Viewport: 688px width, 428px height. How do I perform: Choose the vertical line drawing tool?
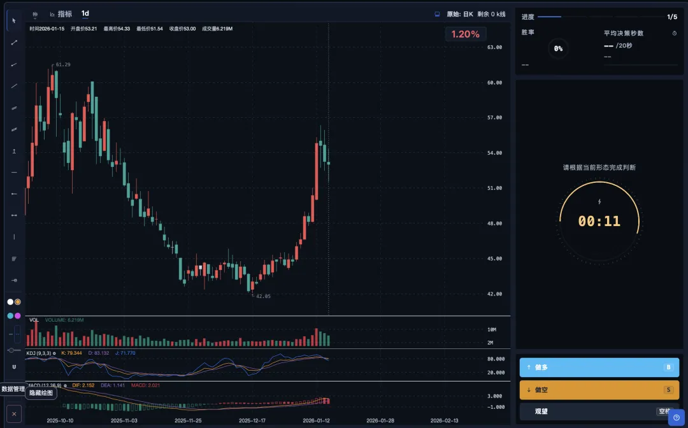tap(14, 237)
